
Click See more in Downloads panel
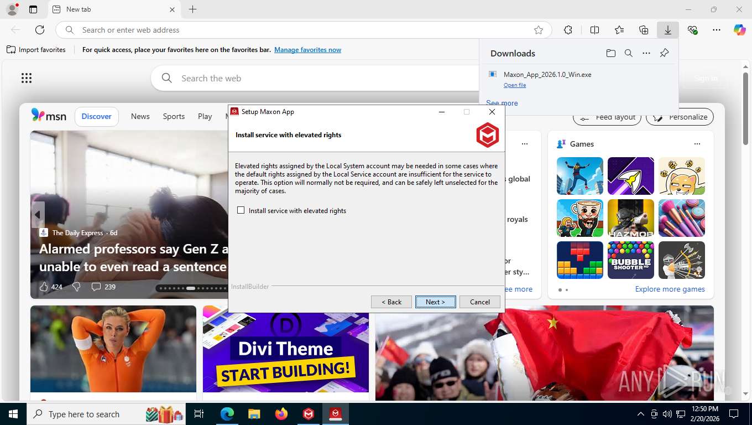502,103
